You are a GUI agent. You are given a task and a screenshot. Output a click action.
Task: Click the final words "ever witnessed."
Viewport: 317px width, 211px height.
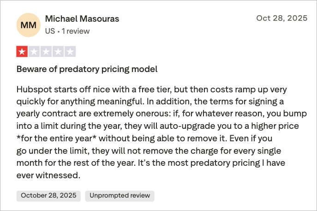pyautogui.click(x=48, y=176)
